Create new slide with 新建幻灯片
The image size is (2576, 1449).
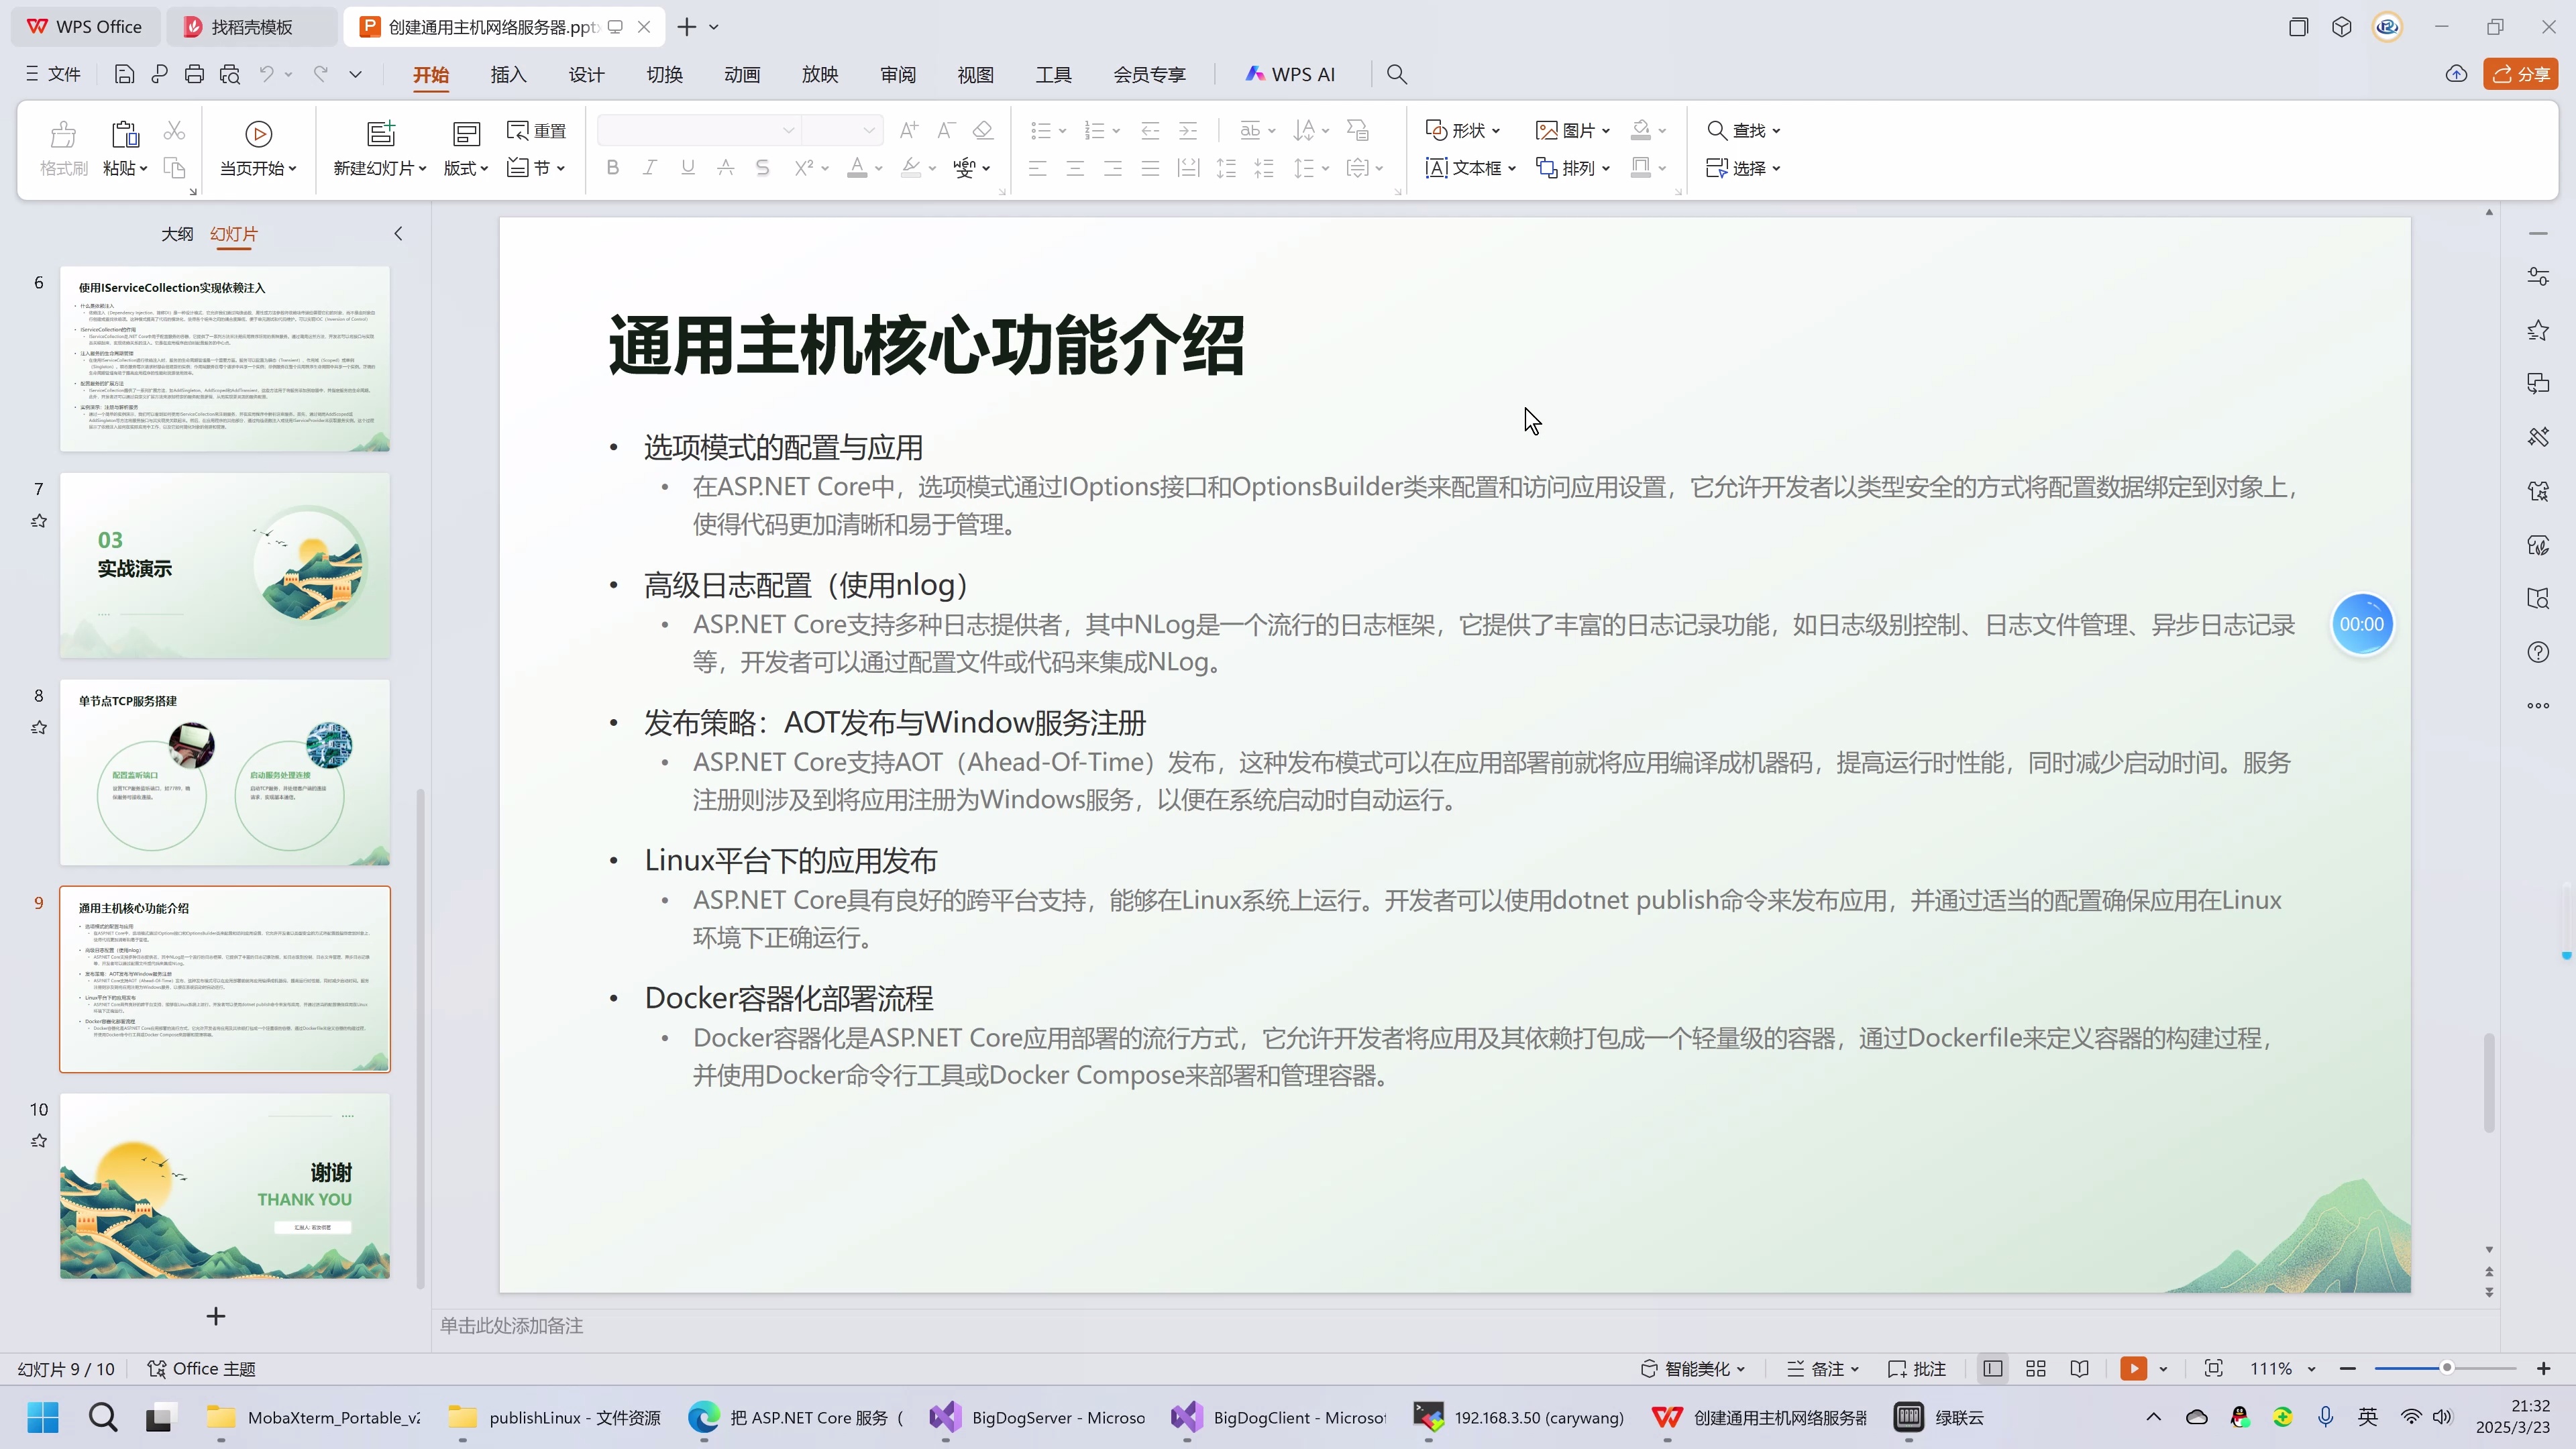coord(379,148)
